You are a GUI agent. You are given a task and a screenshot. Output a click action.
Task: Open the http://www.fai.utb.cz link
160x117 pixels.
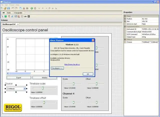click(72, 64)
